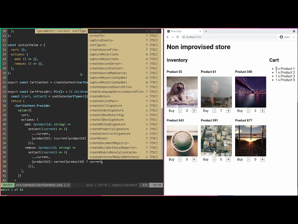Select 'createExternalModuleReference' completion entry
The height and width of the screenshot is (224, 298).
pos(124,157)
